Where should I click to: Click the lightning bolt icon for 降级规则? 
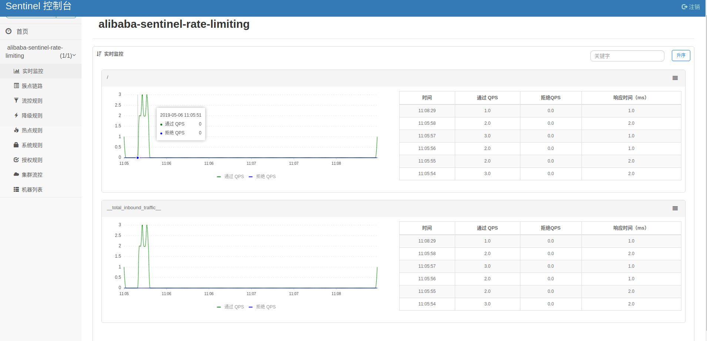tap(16, 116)
